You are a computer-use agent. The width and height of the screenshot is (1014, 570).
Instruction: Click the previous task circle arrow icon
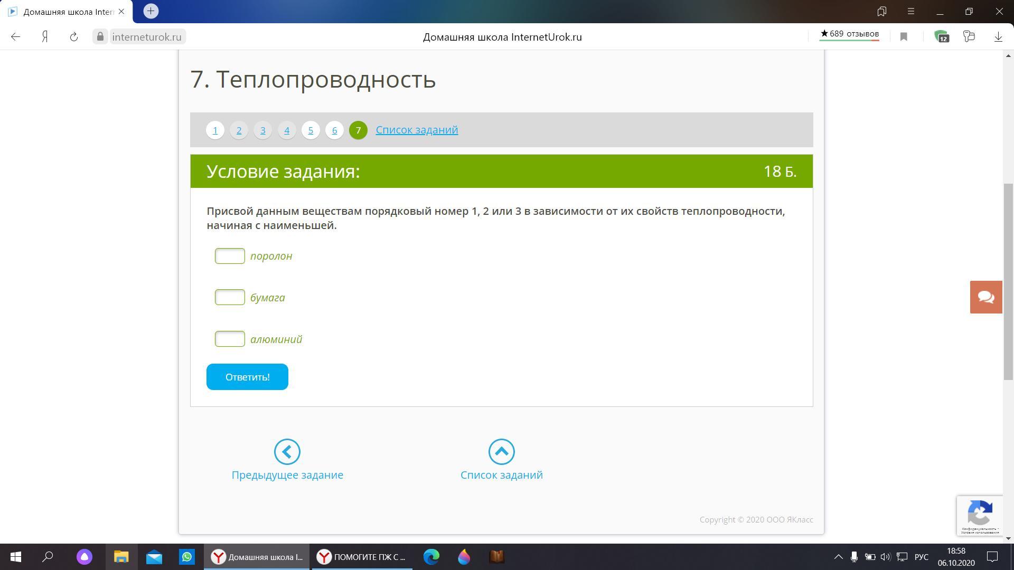[x=287, y=452]
